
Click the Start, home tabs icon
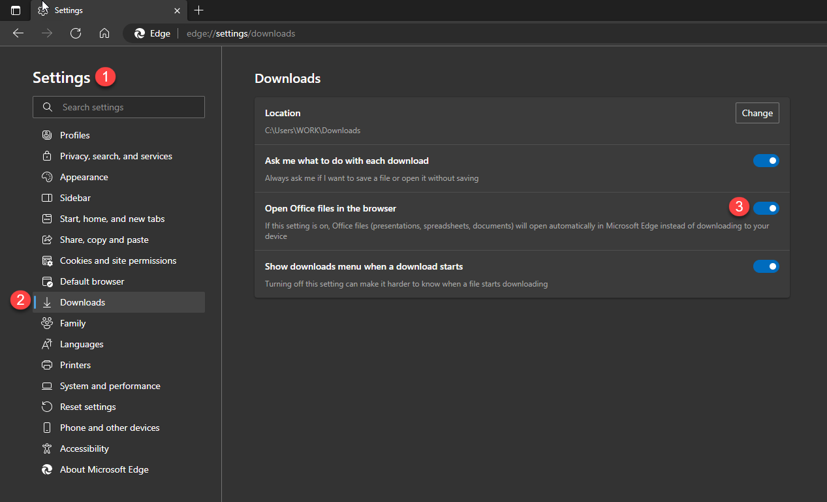pos(47,219)
